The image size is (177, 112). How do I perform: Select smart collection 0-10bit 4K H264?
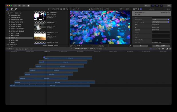16,24
